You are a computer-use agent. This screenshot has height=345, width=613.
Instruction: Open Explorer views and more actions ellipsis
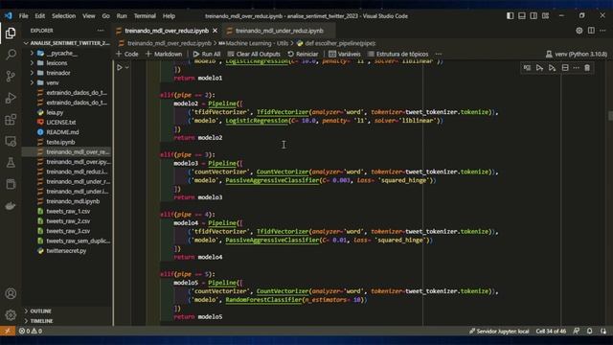(101, 31)
